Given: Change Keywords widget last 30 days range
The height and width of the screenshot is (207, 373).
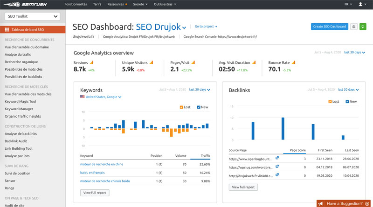Looking at the screenshot, I should (x=200, y=89).
